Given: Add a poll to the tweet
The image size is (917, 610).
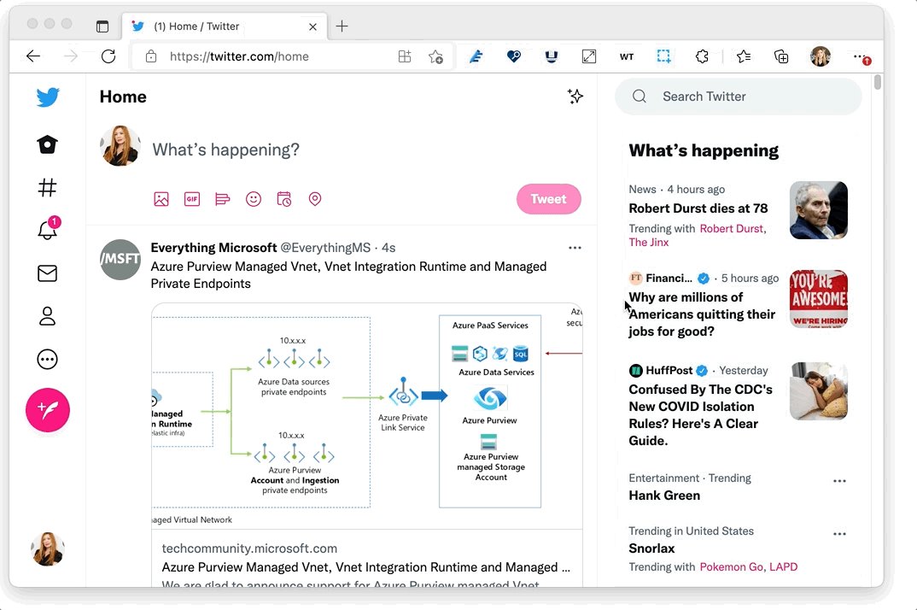Looking at the screenshot, I should coord(222,199).
